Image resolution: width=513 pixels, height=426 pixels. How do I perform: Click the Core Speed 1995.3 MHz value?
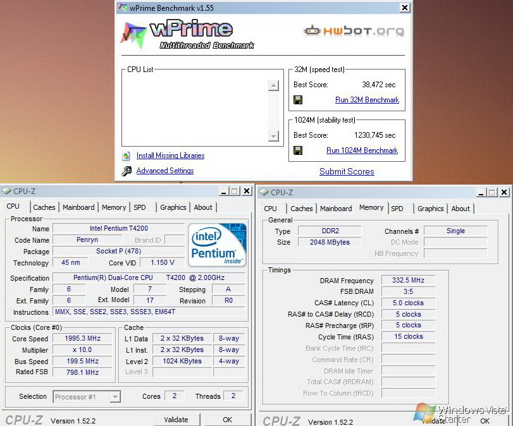pyautogui.click(x=82, y=338)
